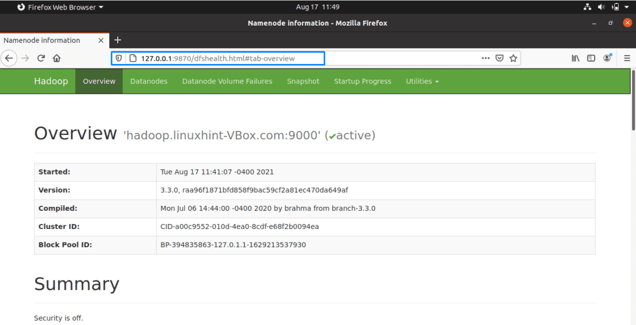
Task: Open the Firefox account profile icon
Action: pyautogui.click(x=607, y=58)
